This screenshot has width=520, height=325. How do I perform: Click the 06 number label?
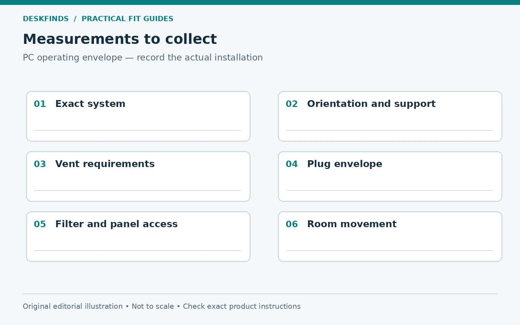tap(292, 224)
